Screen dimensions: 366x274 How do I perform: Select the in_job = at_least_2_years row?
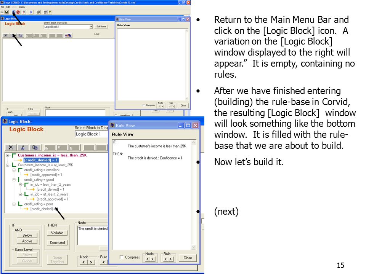(49, 194)
